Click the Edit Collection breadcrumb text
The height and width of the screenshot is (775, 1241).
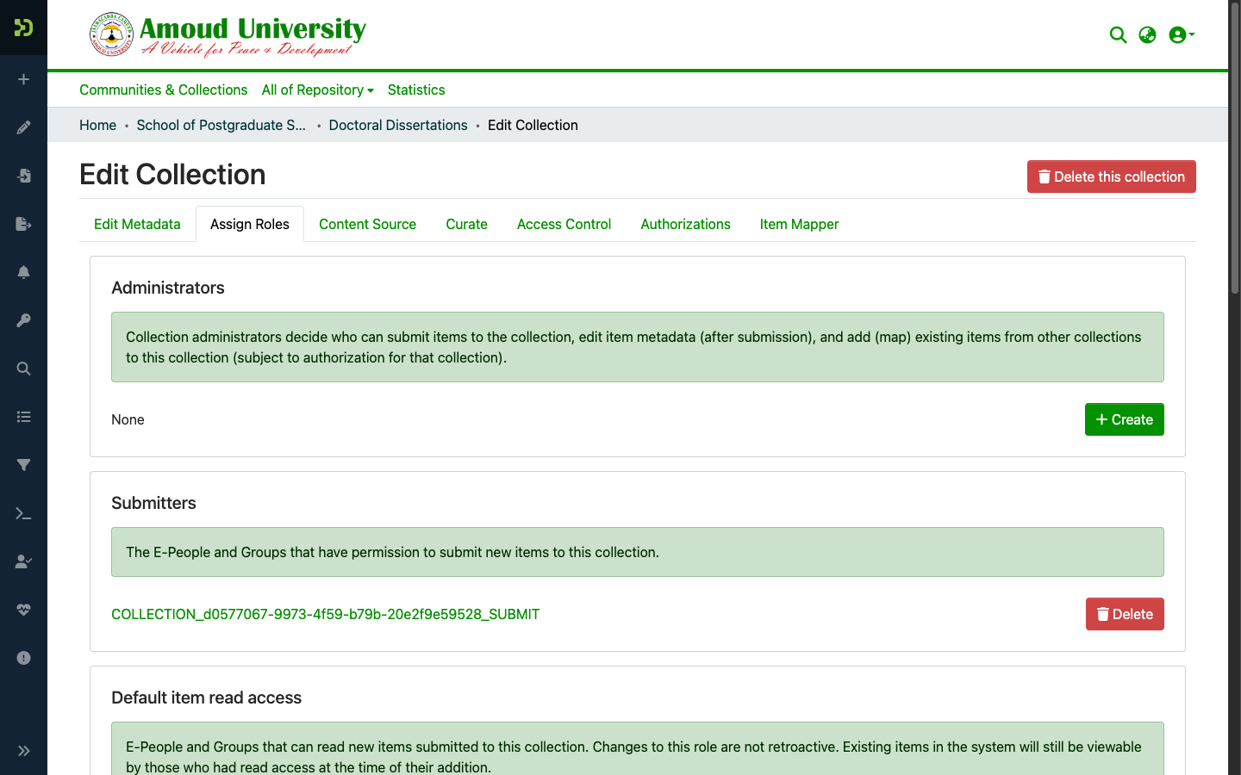533,125
